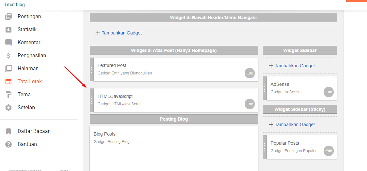Open the Lihat blog link
Screen dimensions: 367x171
coord(15,5)
